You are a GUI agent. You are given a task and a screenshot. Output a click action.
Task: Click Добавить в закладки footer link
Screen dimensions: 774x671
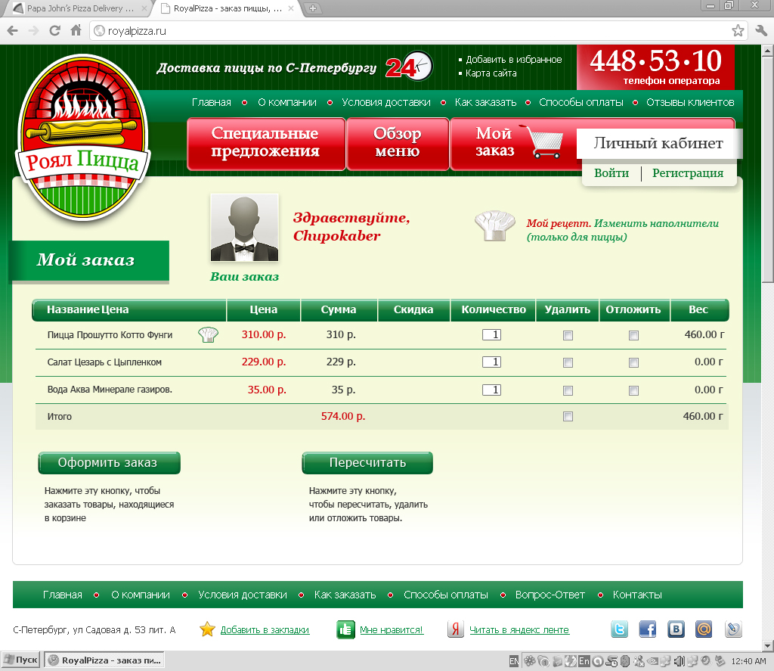[265, 630]
